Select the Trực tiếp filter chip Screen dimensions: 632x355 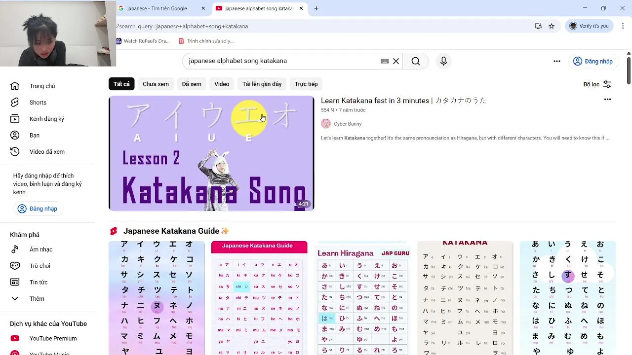tap(306, 84)
